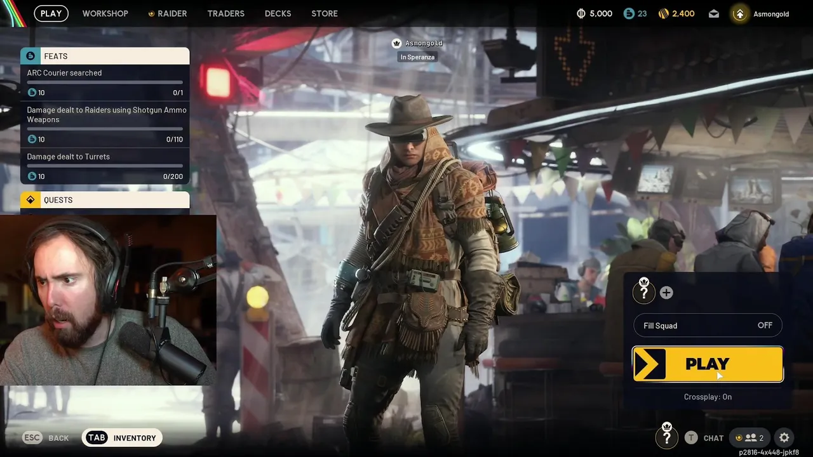
Task: Click the bottom party leader portrait icon
Action: (x=666, y=436)
